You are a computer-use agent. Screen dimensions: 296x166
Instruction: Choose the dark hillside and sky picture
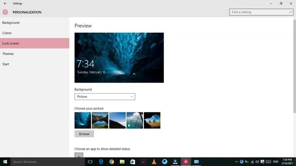click(x=117, y=120)
